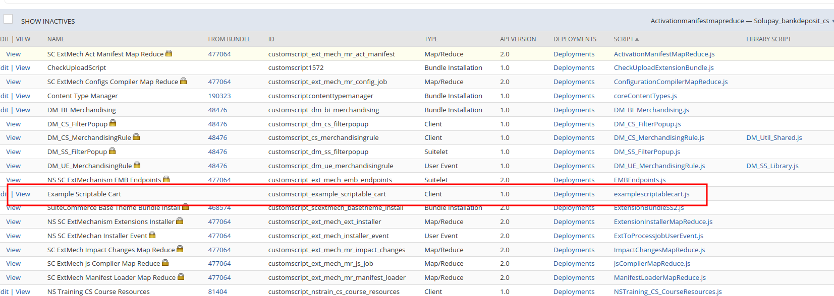View the Example Scriptable Cart script
Image resolution: width=834 pixels, height=296 pixels.
pyautogui.click(x=23, y=194)
